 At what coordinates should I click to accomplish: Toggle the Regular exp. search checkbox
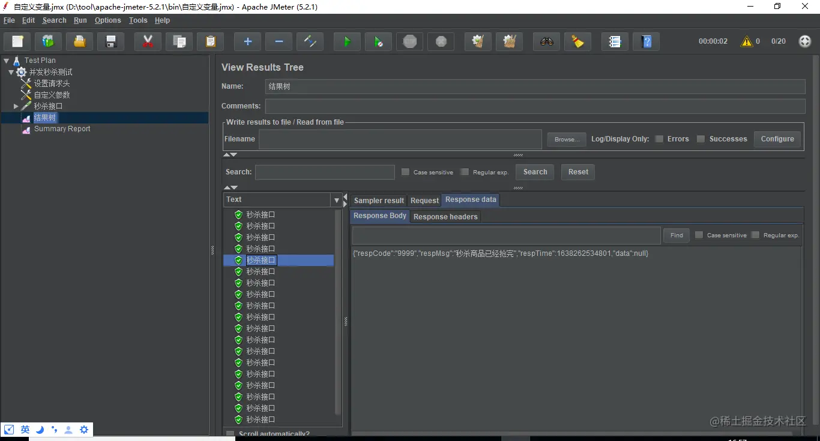tap(465, 172)
